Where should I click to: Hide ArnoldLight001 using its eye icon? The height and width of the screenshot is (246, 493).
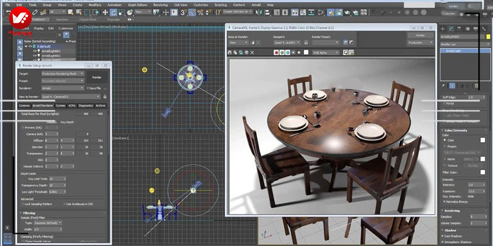click(35, 51)
